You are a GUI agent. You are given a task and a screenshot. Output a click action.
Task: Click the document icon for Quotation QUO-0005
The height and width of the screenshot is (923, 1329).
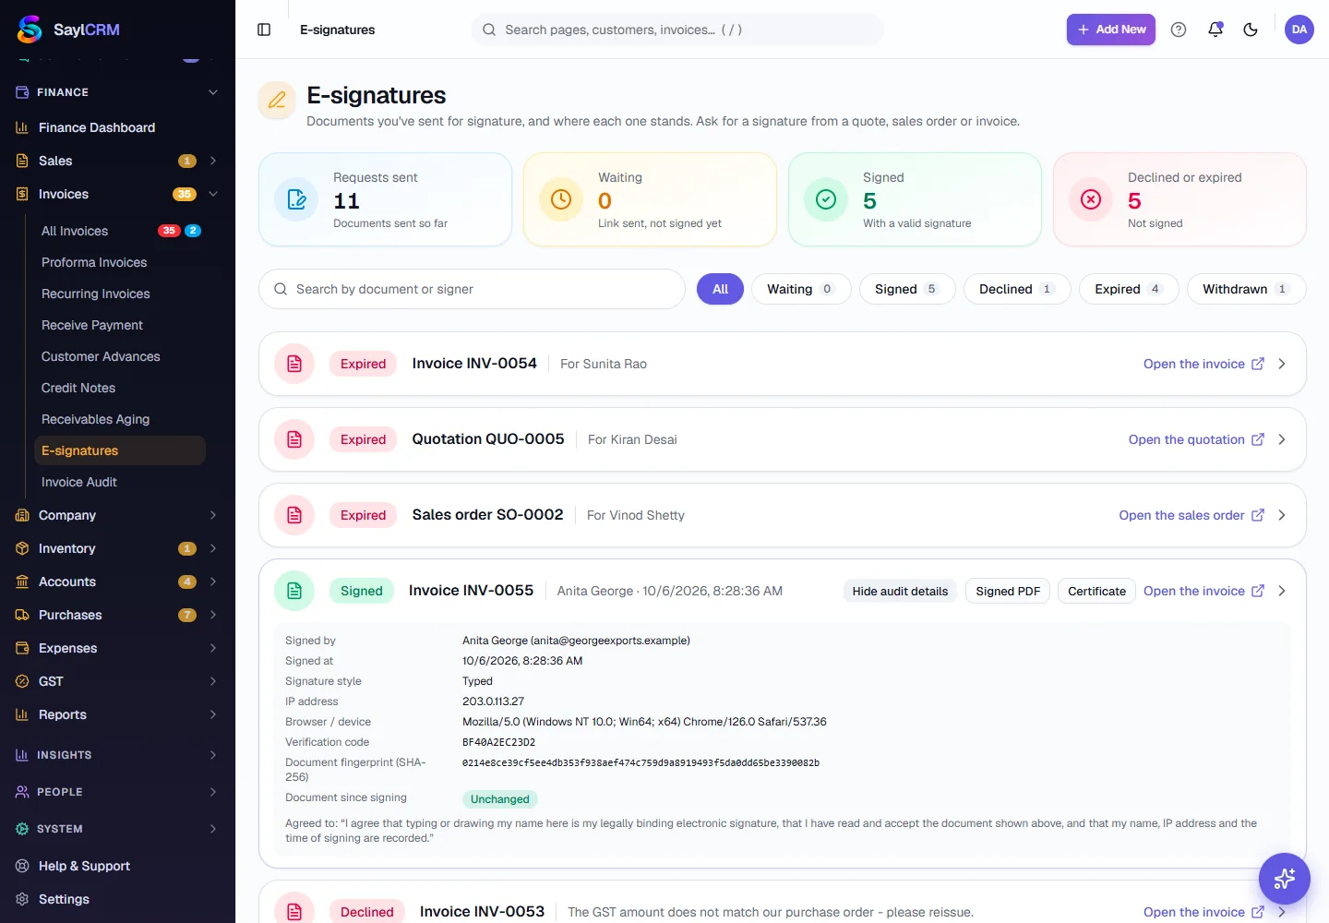tap(294, 439)
